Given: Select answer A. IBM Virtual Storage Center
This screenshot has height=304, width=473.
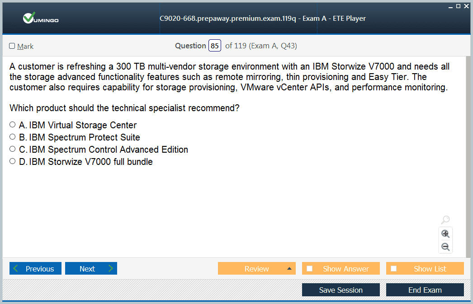Looking at the screenshot, I should pos(13,125).
